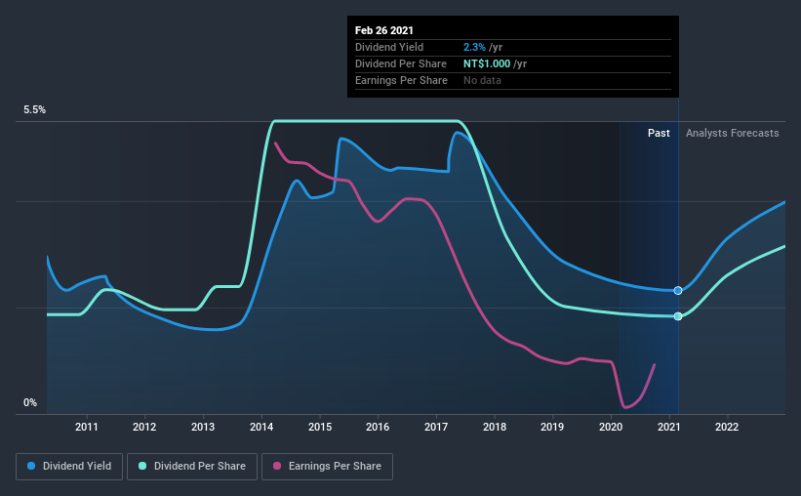The height and width of the screenshot is (496, 801).
Task: Click the 2.3% dividend yield value in tooltip
Action: point(474,47)
